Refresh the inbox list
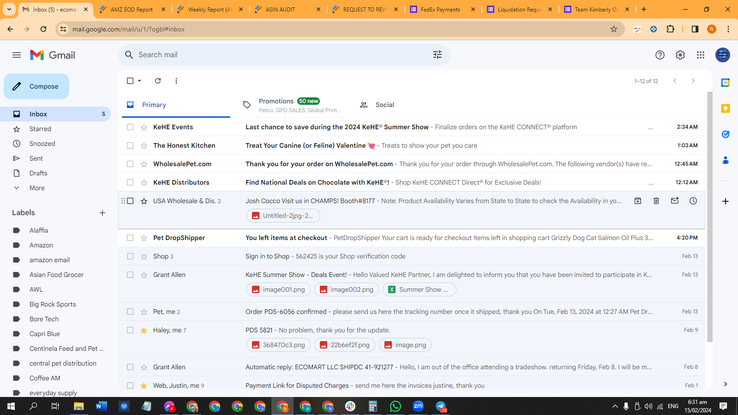Screen dimensions: 738x415 (158, 81)
